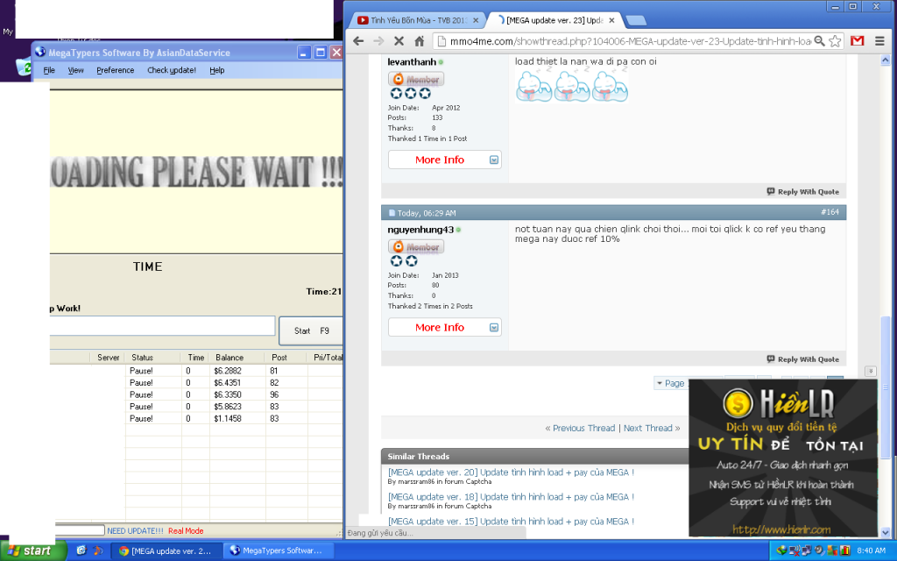Close the MEGA update ver. 23 tab

coord(611,21)
